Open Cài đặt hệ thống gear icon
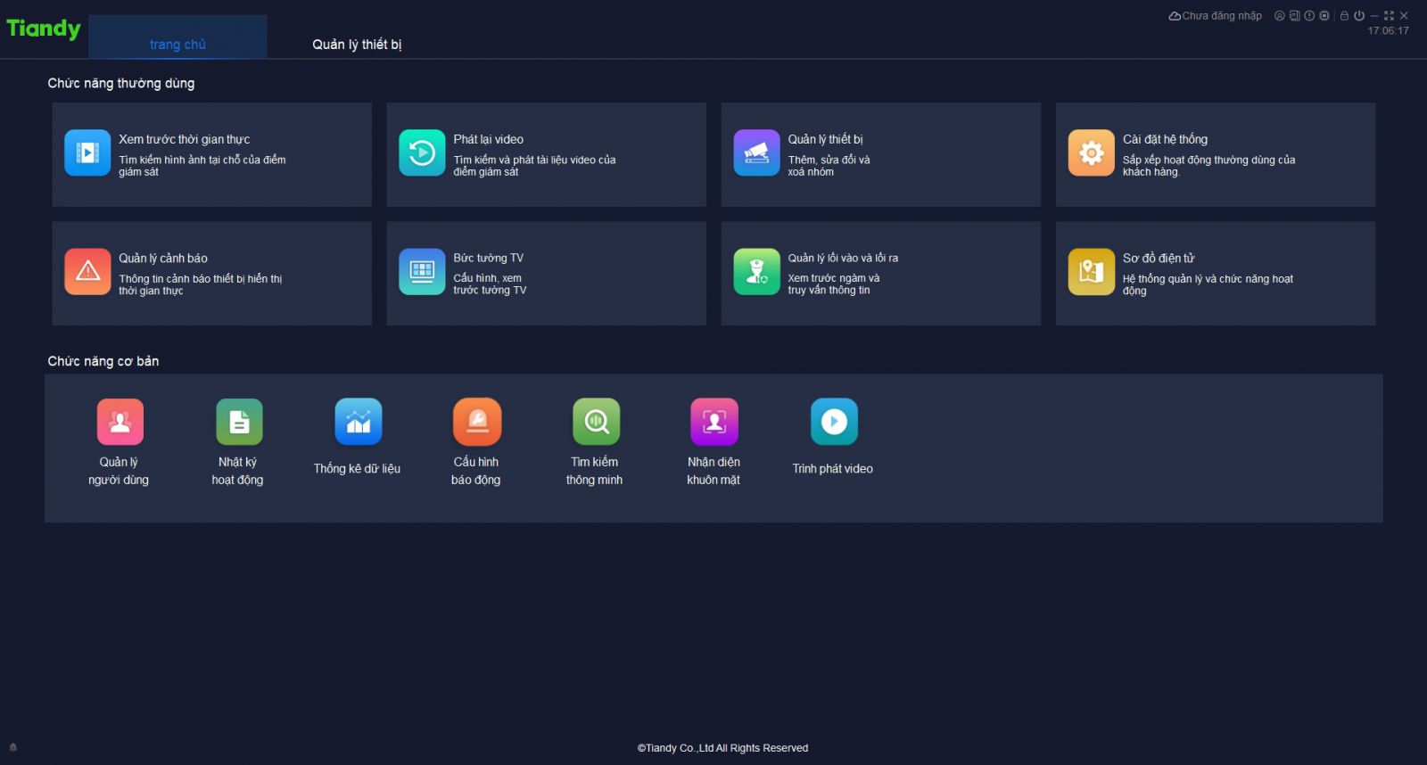The height and width of the screenshot is (765, 1427). [1091, 153]
